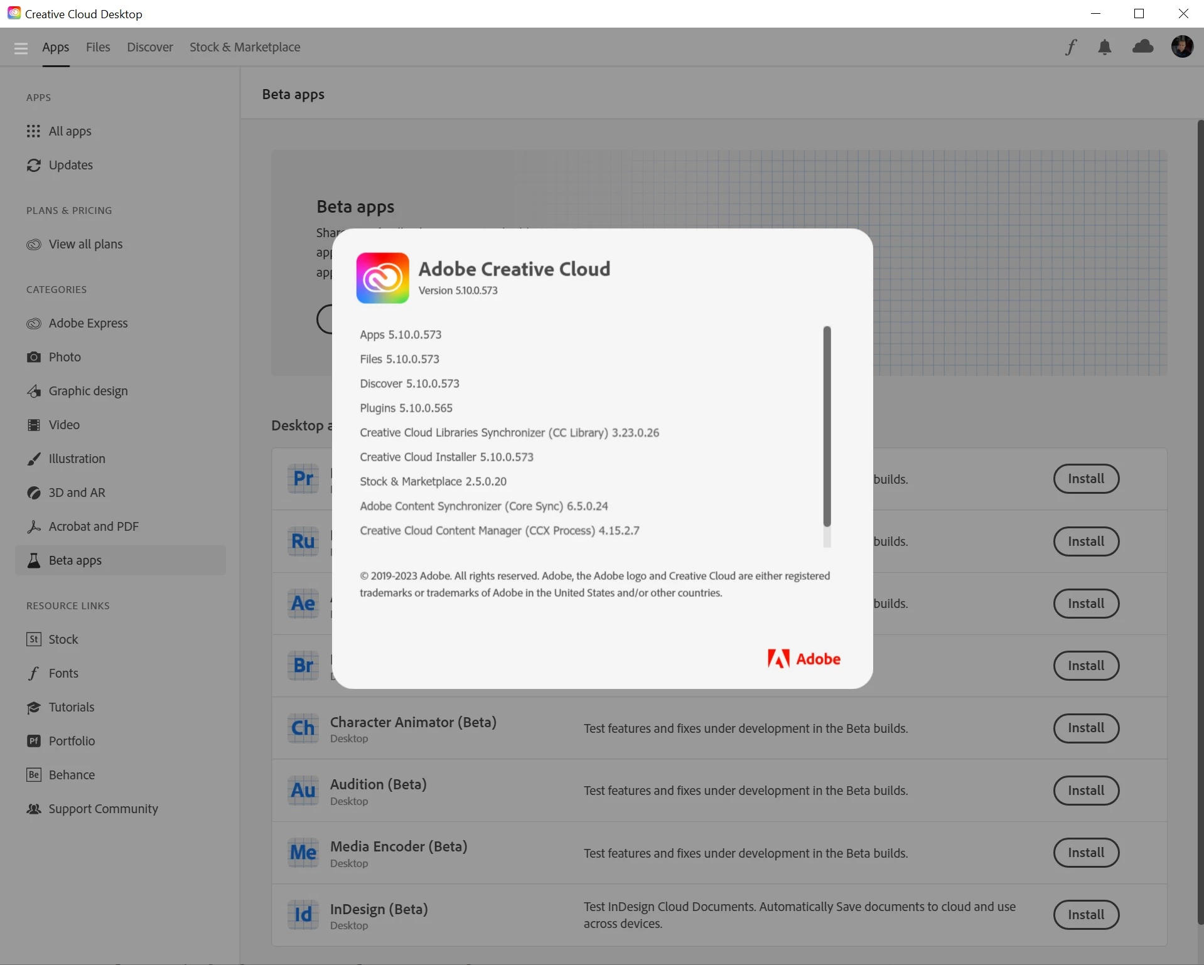This screenshot has width=1204, height=965.
Task: Switch to the Files tab
Action: [98, 47]
